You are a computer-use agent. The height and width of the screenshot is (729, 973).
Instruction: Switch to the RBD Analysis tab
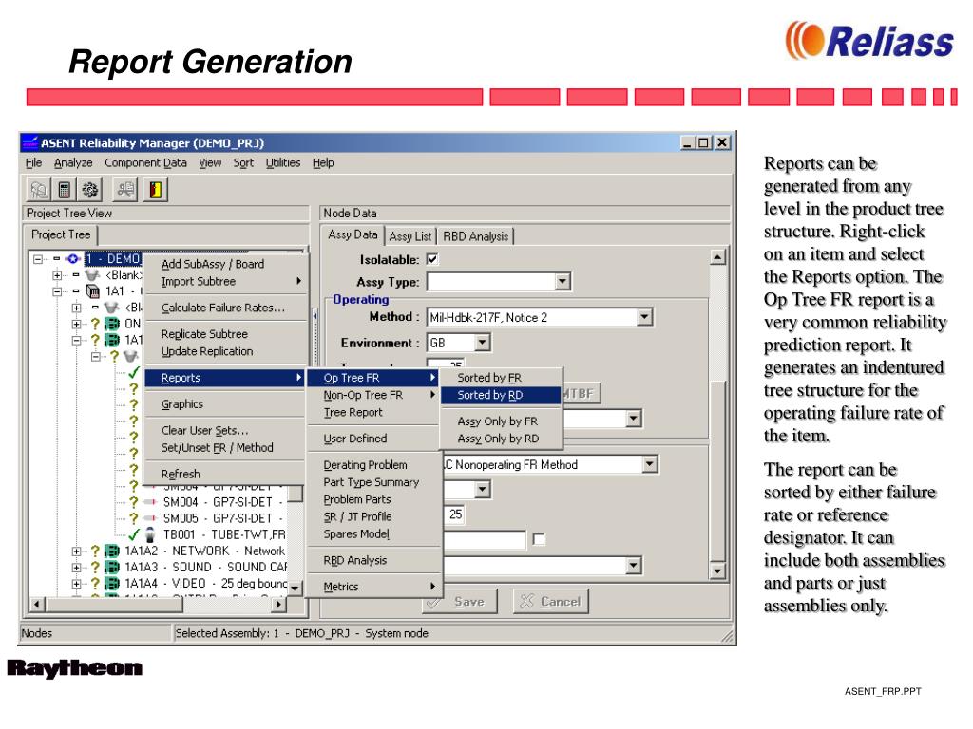pos(475,236)
